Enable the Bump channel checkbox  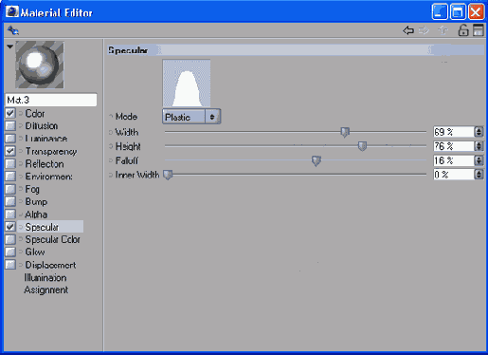pyautogui.click(x=10, y=201)
